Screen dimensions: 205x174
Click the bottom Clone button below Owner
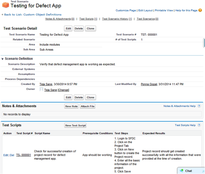[x=91, y=97]
